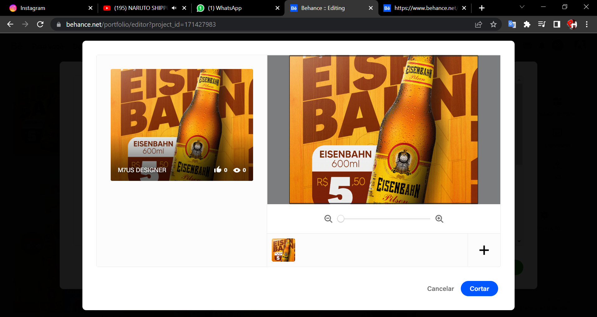Viewport: 597px width, 317px height.
Task: Minimize the browser window
Action: click(x=544, y=7)
